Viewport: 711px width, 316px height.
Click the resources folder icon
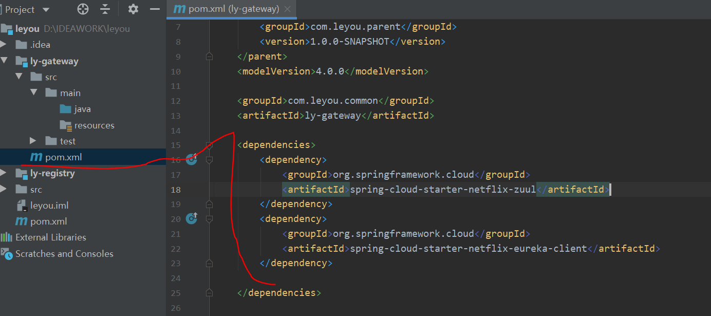coord(66,125)
